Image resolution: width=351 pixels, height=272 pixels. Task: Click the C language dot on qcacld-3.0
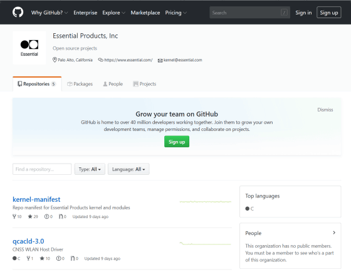[x=14, y=258]
